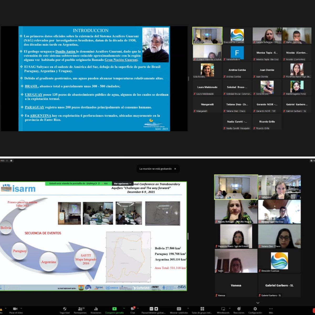Expand the arrow beside Whiteboards
The image size is (315, 315).
coord(230,308)
